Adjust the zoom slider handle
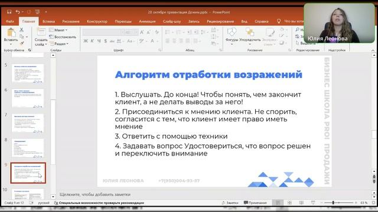 point(333,203)
